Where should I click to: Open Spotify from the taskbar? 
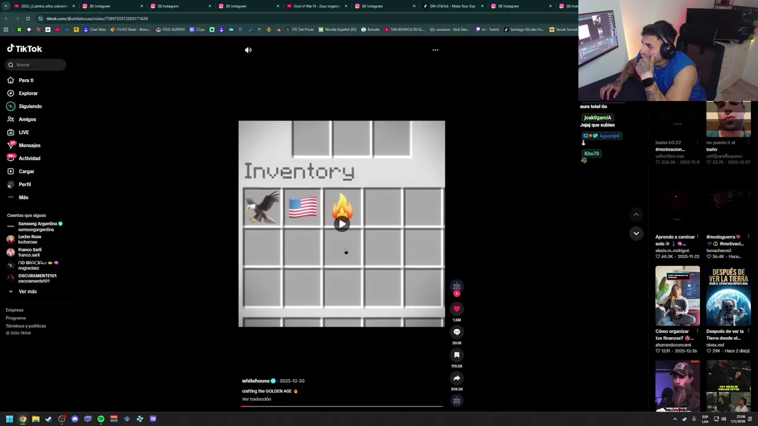tap(101, 419)
